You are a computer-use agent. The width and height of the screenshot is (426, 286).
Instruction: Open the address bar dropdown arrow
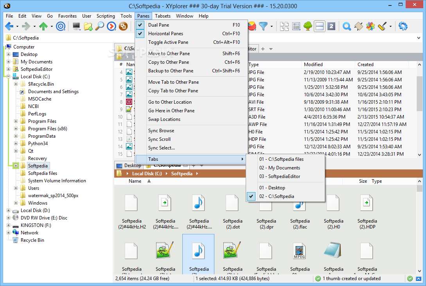point(419,38)
